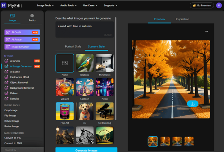Expand the Image Tools dropdown menu
This screenshot has height=152, width=224.
click(46, 6)
